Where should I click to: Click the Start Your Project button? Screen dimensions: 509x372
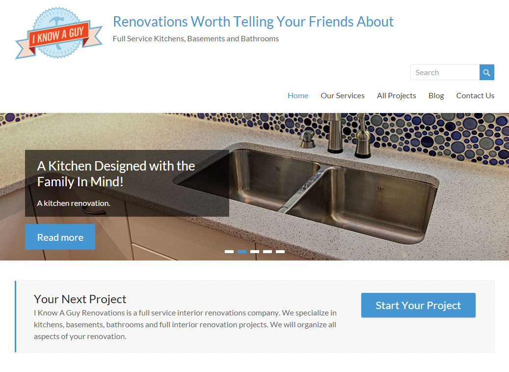pyautogui.click(x=418, y=305)
